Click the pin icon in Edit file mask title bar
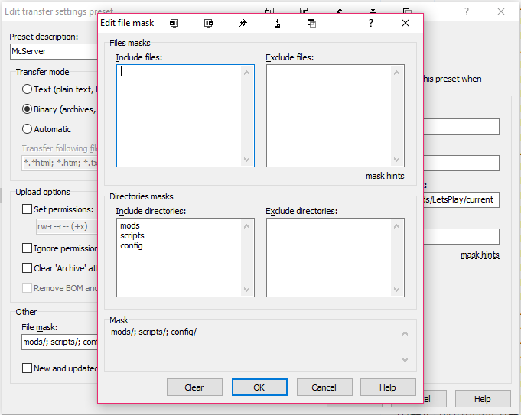This screenshot has width=521, height=415. point(243,24)
